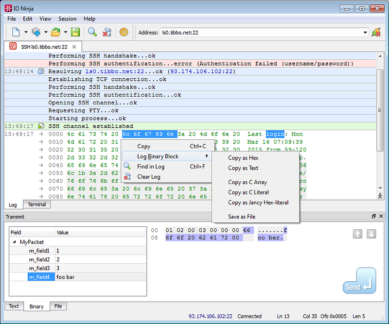Select Save as File menu entry
Screen dimensions: 389x324
click(242, 217)
